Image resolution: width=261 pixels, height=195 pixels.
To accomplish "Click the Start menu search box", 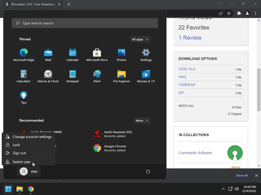I will [x=85, y=23].
